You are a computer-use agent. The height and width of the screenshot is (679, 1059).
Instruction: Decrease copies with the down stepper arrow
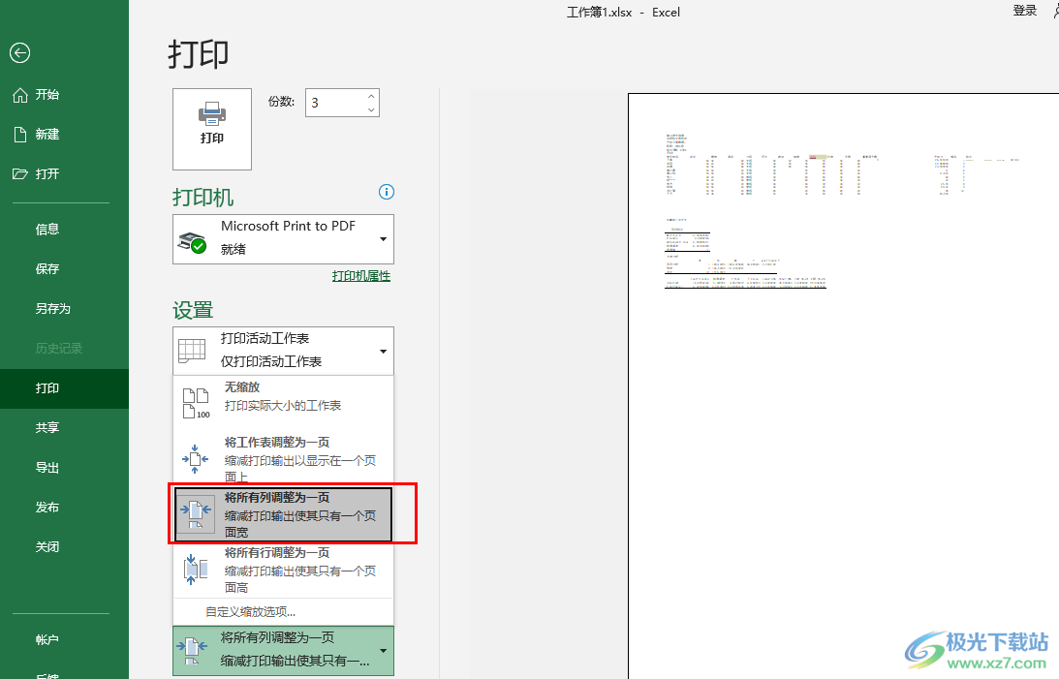[x=371, y=109]
